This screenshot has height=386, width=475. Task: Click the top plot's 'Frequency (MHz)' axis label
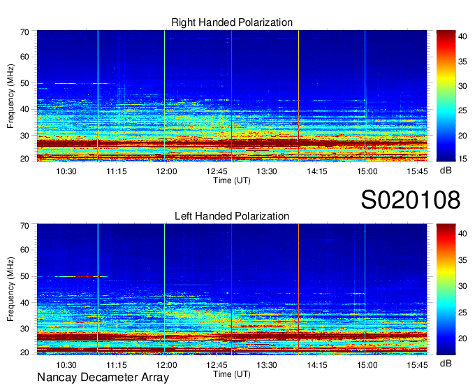click(10, 96)
